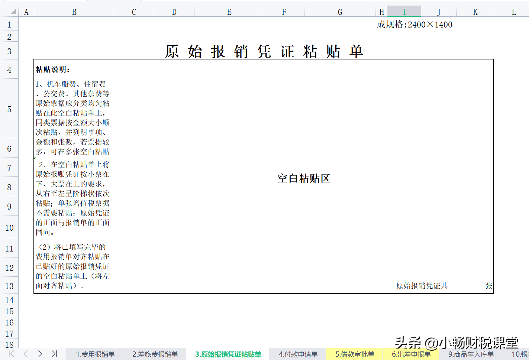Click the title 原始报销凭证粘贴单
This screenshot has width=529, height=360.
pyautogui.click(x=265, y=51)
